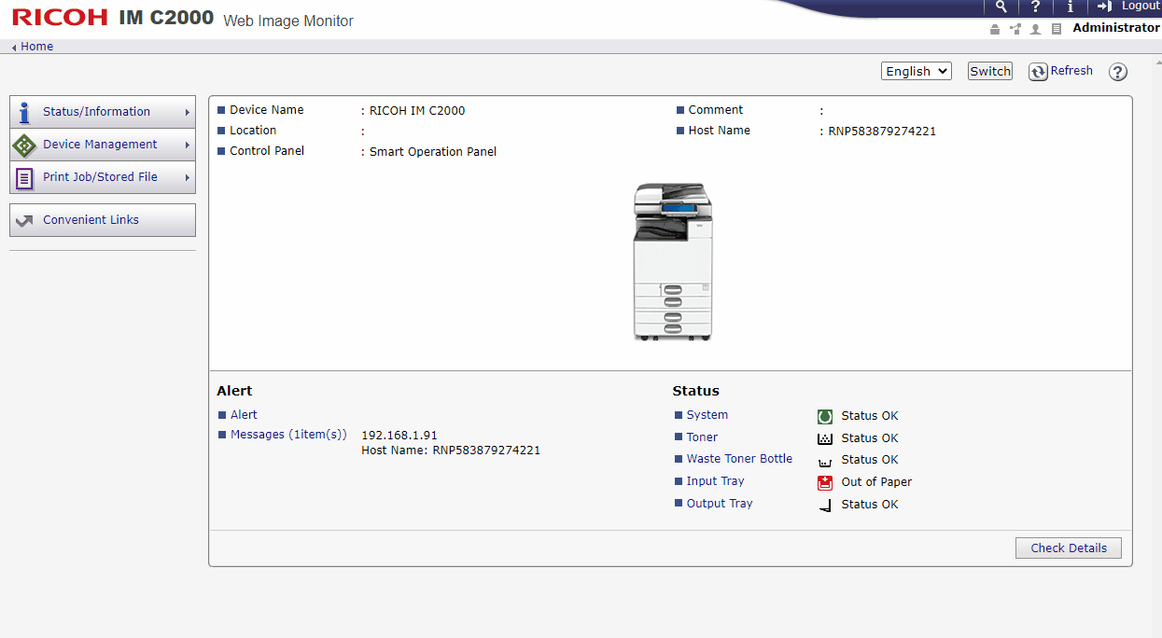The height and width of the screenshot is (638, 1162).
Task: Click the printer device image thumbnail
Action: [672, 261]
